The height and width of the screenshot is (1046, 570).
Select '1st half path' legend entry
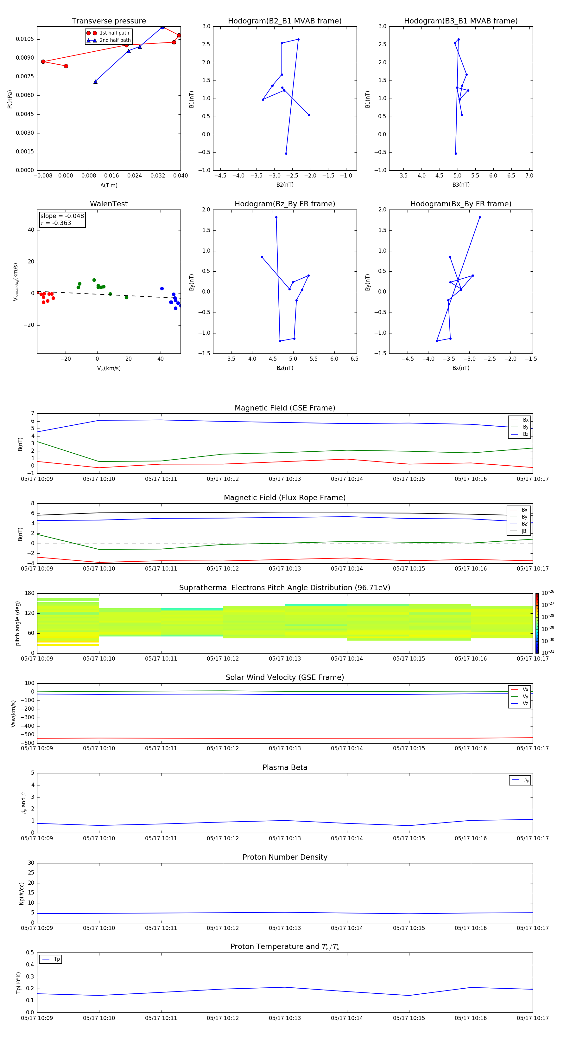(x=108, y=33)
